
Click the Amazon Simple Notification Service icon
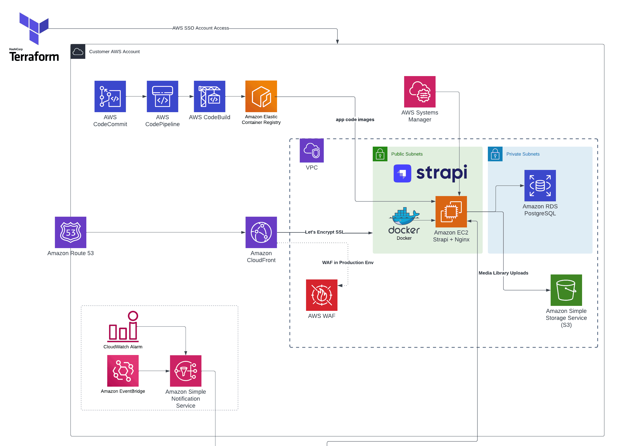[x=186, y=371]
